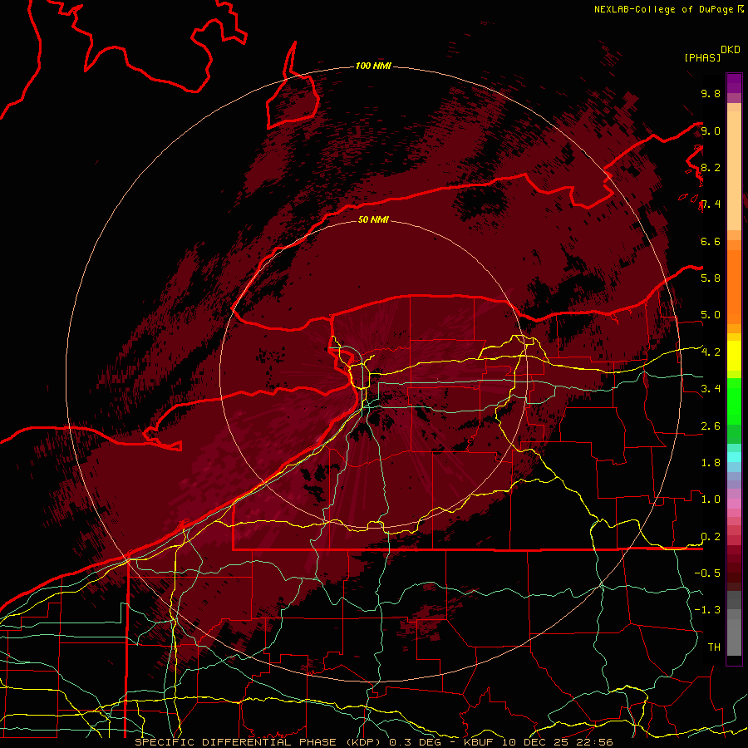Image resolution: width=748 pixels, height=748 pixels.
Task: Click the bright green band of the color bar
Action: tap(734, 402)
